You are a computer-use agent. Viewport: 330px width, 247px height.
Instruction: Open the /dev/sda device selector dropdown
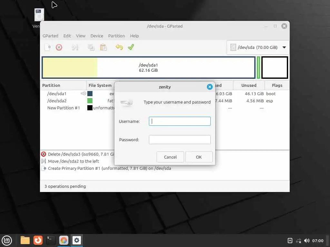coord(257,48)
